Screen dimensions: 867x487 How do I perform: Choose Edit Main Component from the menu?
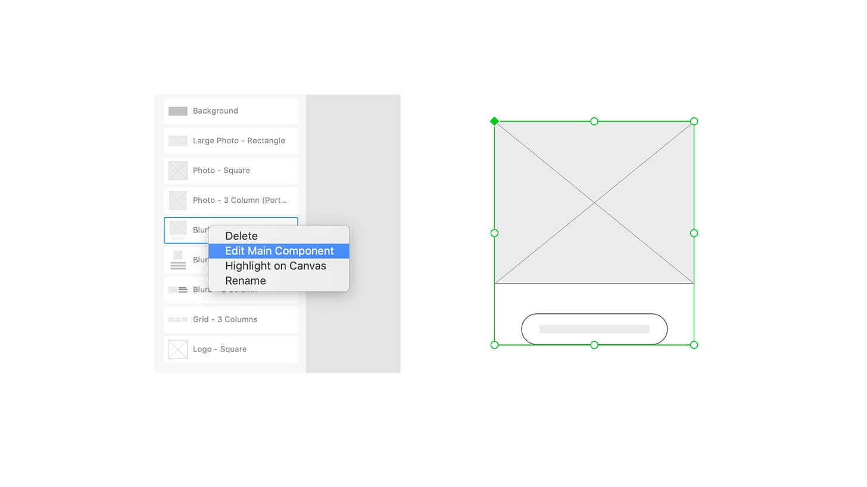279,251
